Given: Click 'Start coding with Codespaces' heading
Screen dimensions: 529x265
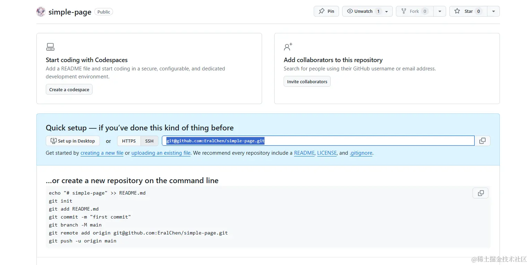Looking at the screenshot, I should [87, 60].
